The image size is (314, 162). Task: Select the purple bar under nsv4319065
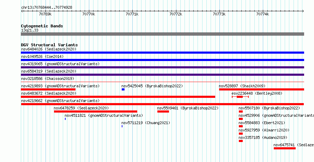pyautogui.click(x=162, y=67)
